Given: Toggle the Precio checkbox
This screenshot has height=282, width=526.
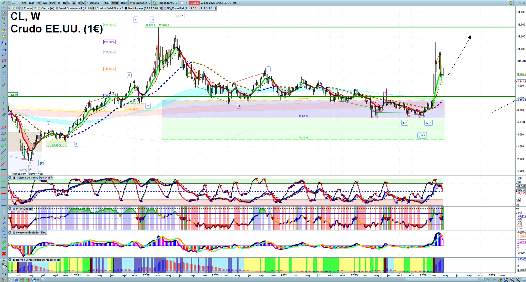Looking at the screenshot, I should [22, 8].
